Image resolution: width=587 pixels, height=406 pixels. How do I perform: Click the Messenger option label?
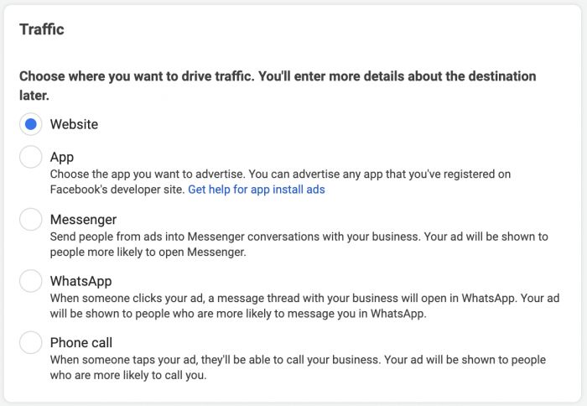(83, 220)
